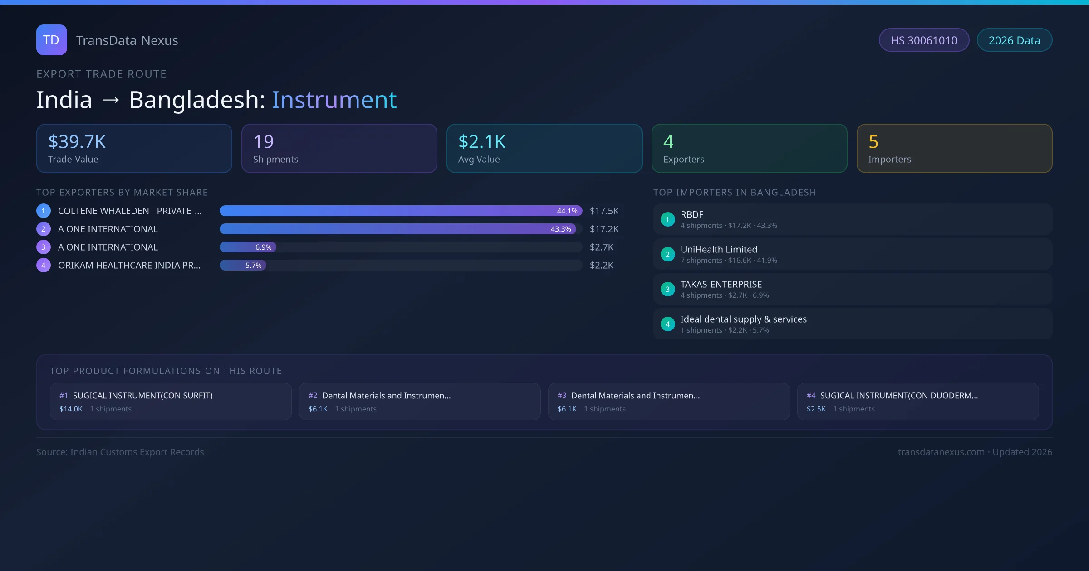Click the transdatanexus.com footer link
The height and width of the screenshot is (571, 1089).
[941, 452]
